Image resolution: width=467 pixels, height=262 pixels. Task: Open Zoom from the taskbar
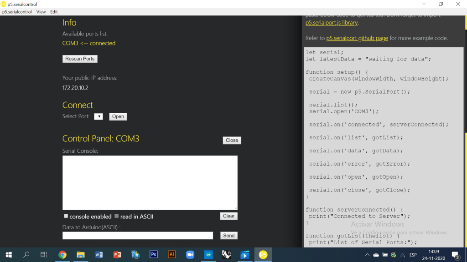tap(190, 255)
